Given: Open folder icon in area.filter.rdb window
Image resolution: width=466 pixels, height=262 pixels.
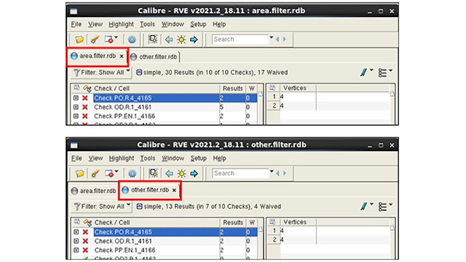Looking at the screenshot, I should [79, 39].
